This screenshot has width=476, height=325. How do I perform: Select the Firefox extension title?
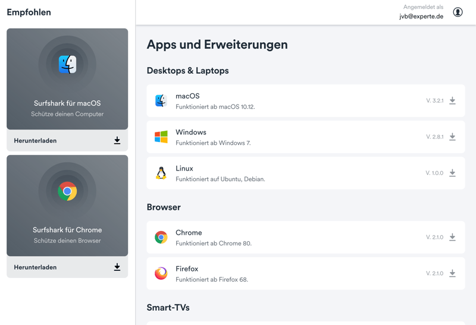point(187,269)
